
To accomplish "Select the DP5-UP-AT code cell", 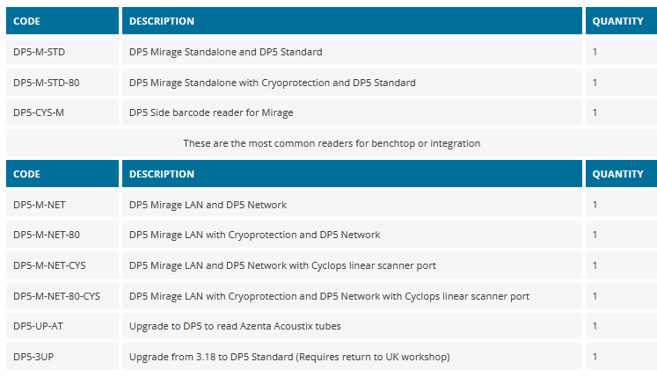I will [38, 326].
